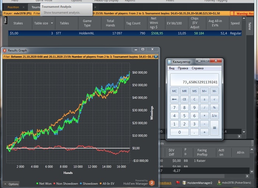258x188 pixels.
Task: Click the Results Graph window title icon
Action: pyautogui.click(x=4, y=51)
